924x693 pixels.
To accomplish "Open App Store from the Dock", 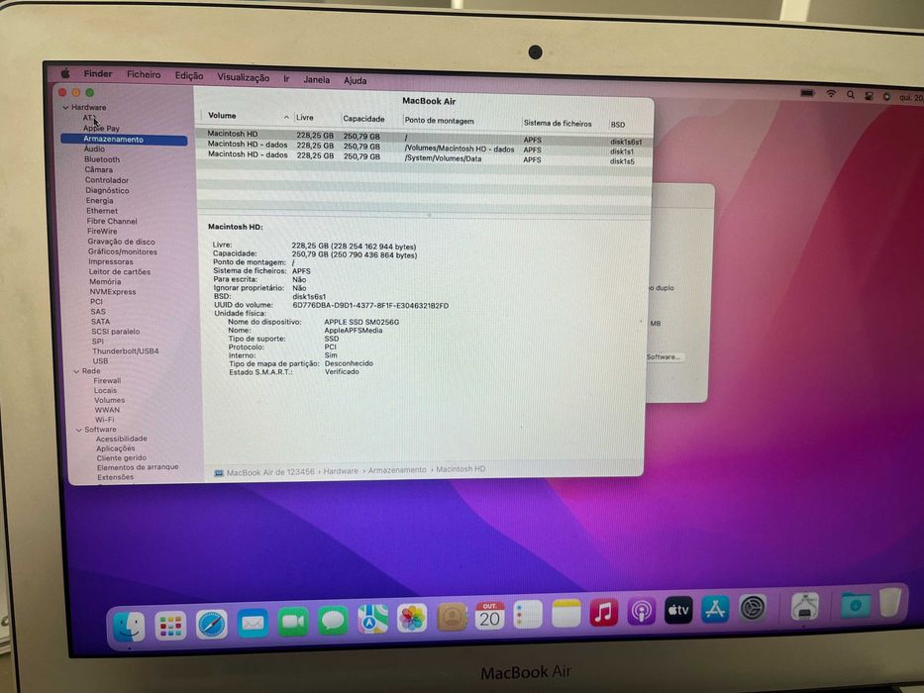I will coord(715,609).
